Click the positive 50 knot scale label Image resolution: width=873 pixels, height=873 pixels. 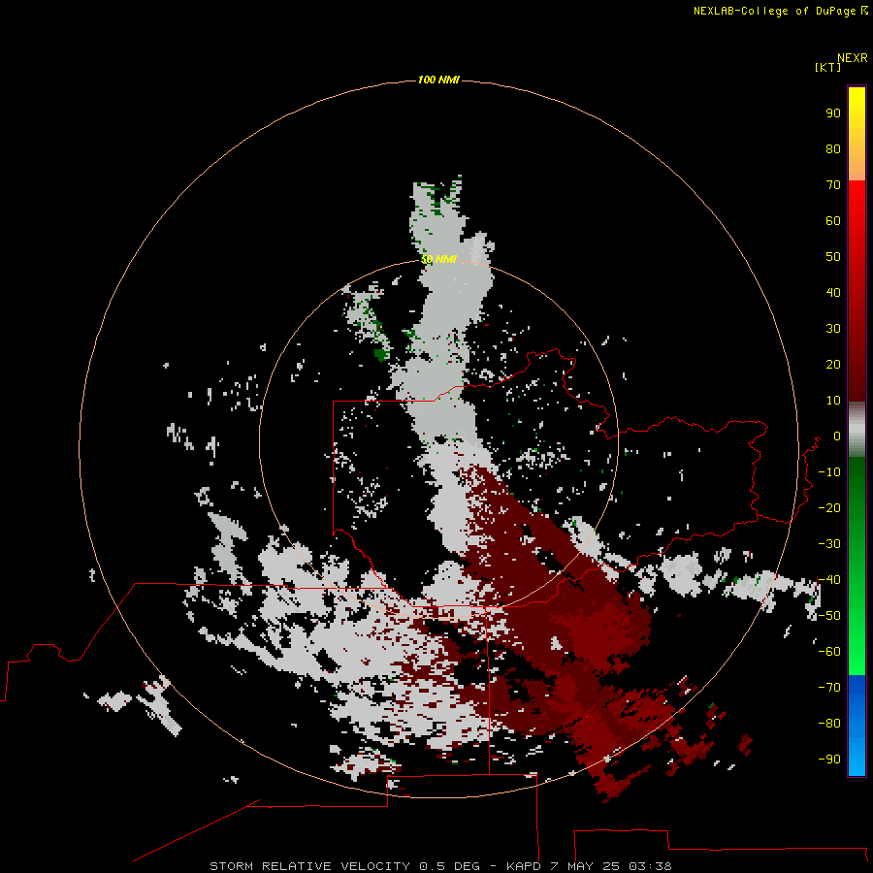pos(833,257)
